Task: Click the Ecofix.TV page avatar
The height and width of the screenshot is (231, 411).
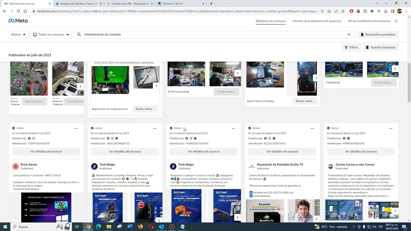Action: coord(252,166)
